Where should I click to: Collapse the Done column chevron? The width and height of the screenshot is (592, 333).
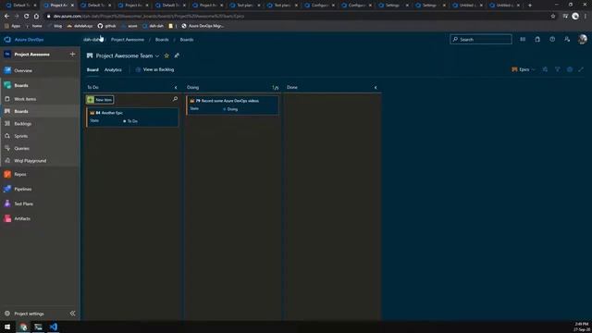click(x=376, y=88)
